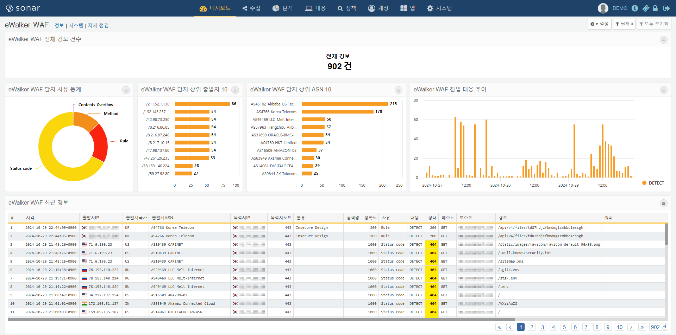676x335 pixels.
Task: Sort by the 경로 column header
Action: pos(548,218)
